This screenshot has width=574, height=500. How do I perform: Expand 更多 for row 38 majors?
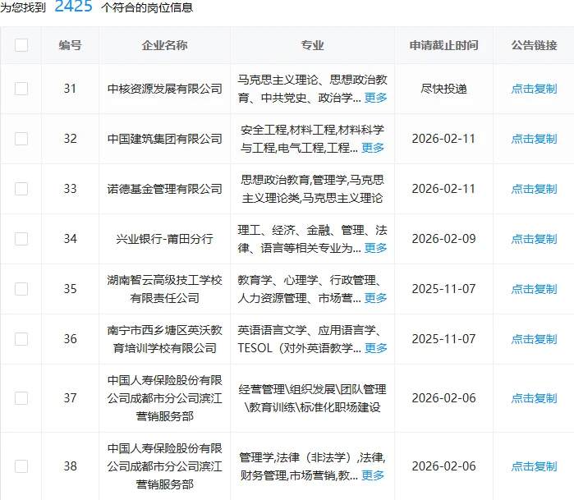[x=373, y=475]
